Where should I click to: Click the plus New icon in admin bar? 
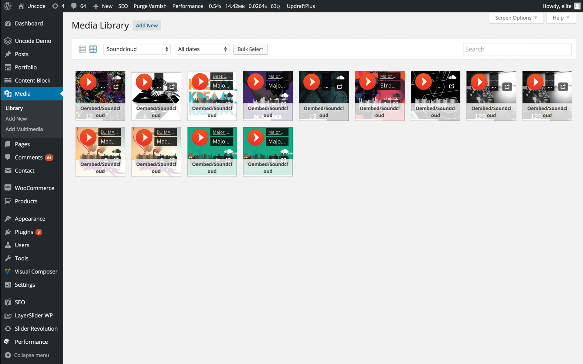point(96,6)
